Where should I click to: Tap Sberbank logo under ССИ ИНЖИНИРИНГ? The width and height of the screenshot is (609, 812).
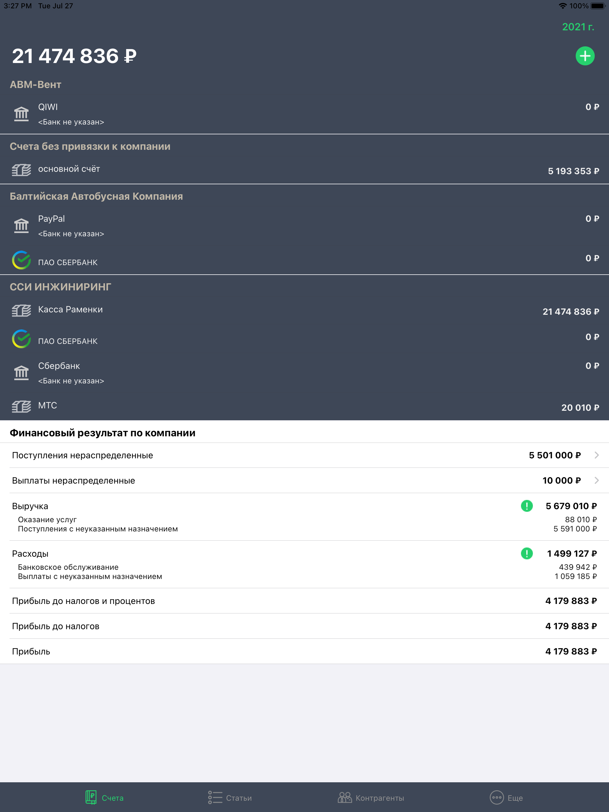point(21,339)
